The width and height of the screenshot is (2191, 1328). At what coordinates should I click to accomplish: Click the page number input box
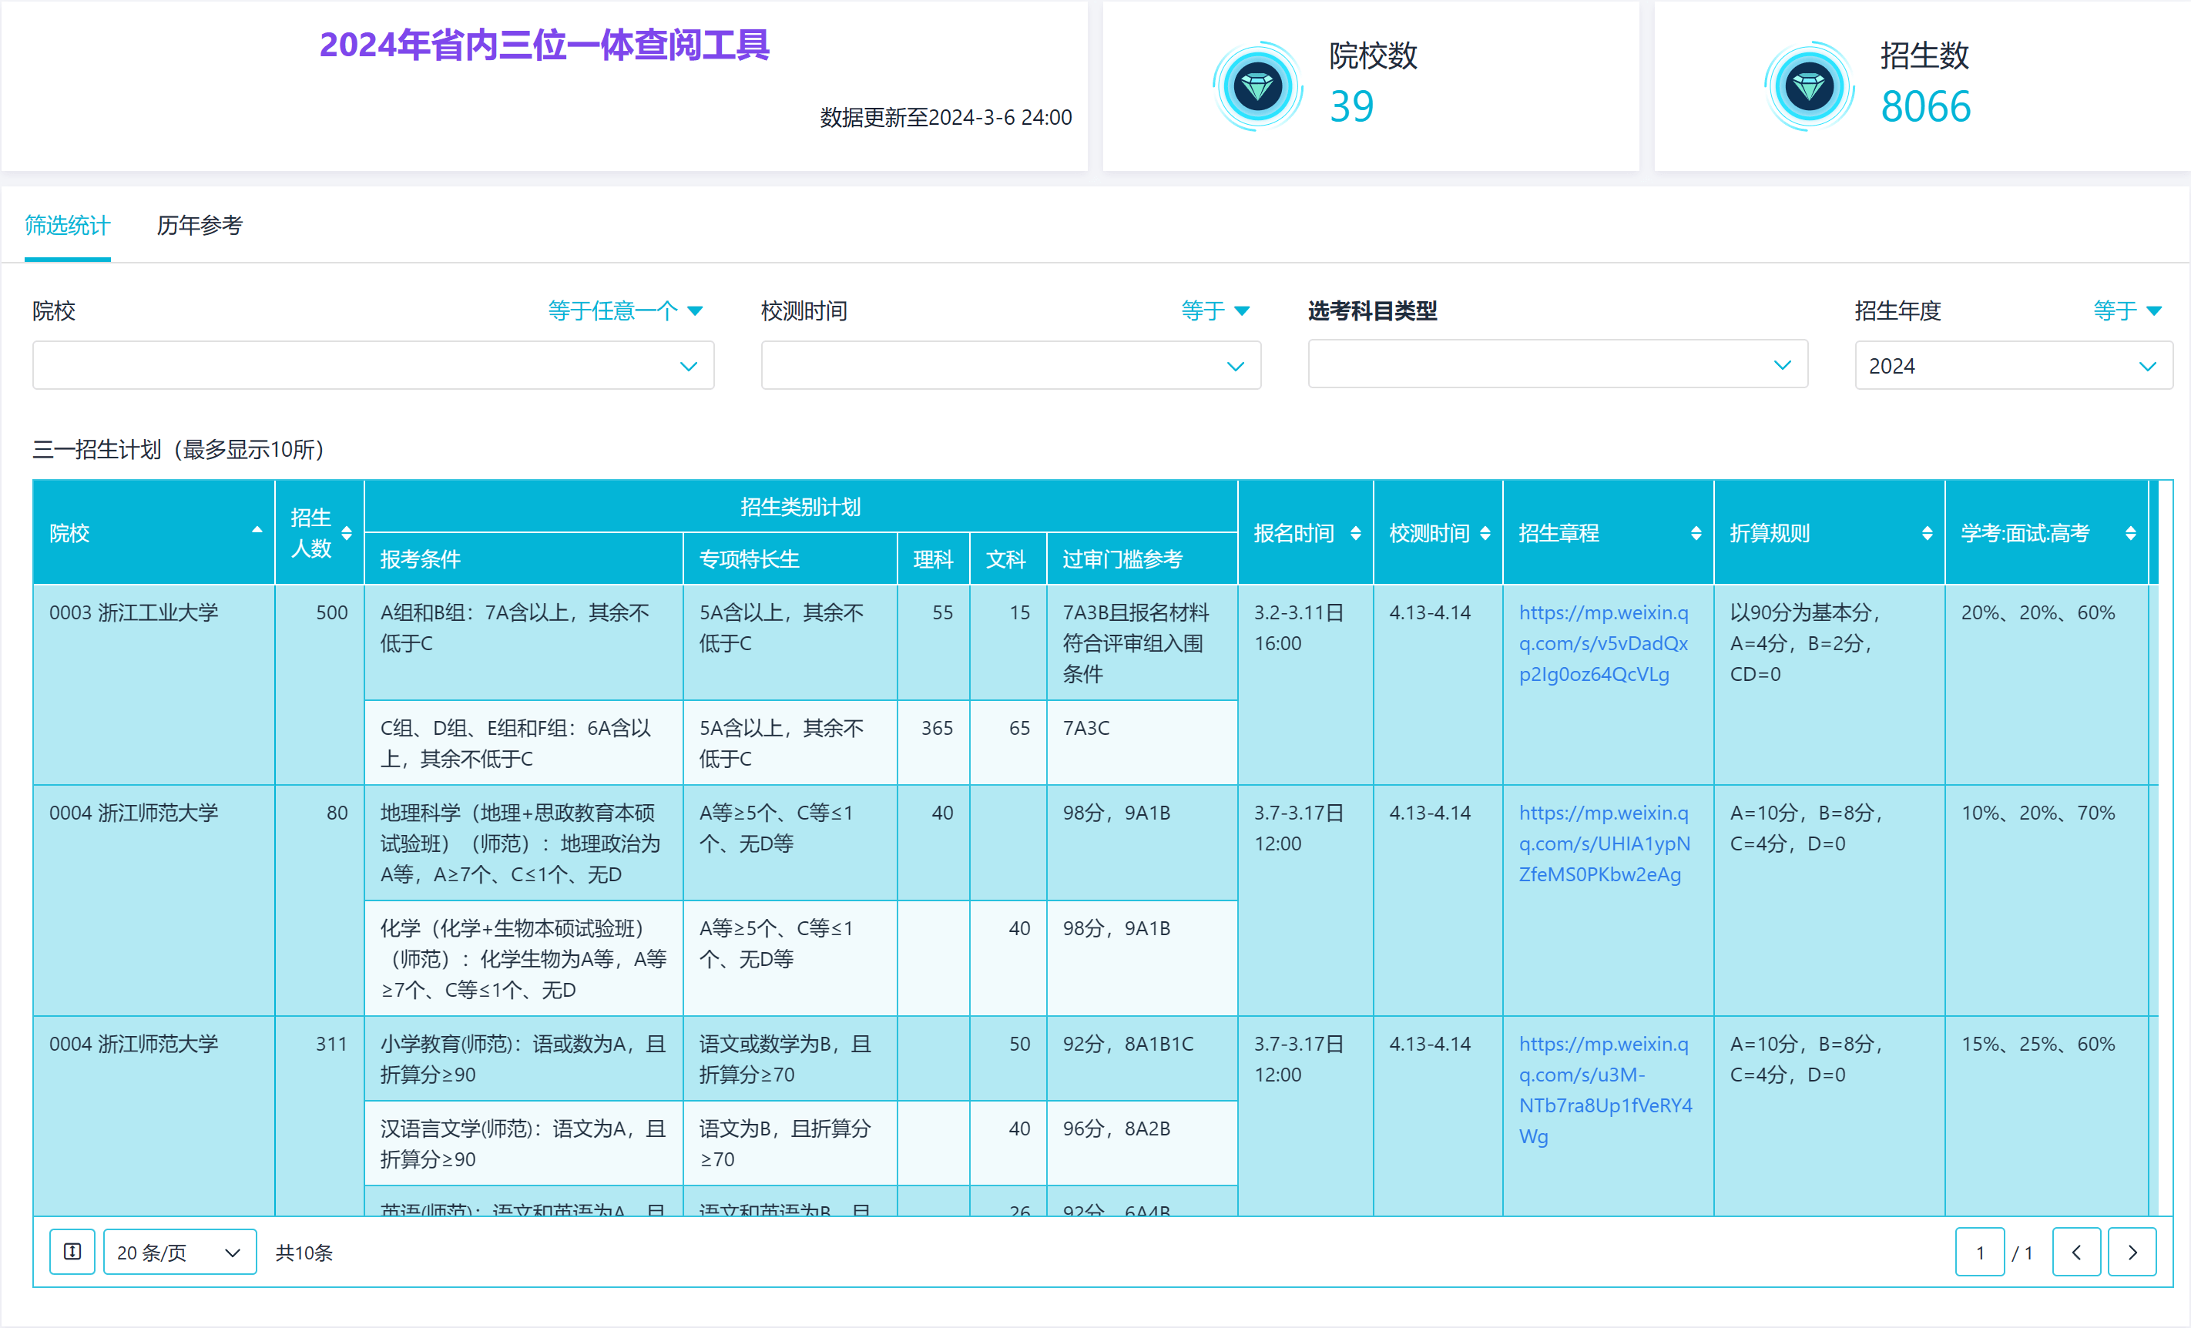(x=1979, y=1252)
